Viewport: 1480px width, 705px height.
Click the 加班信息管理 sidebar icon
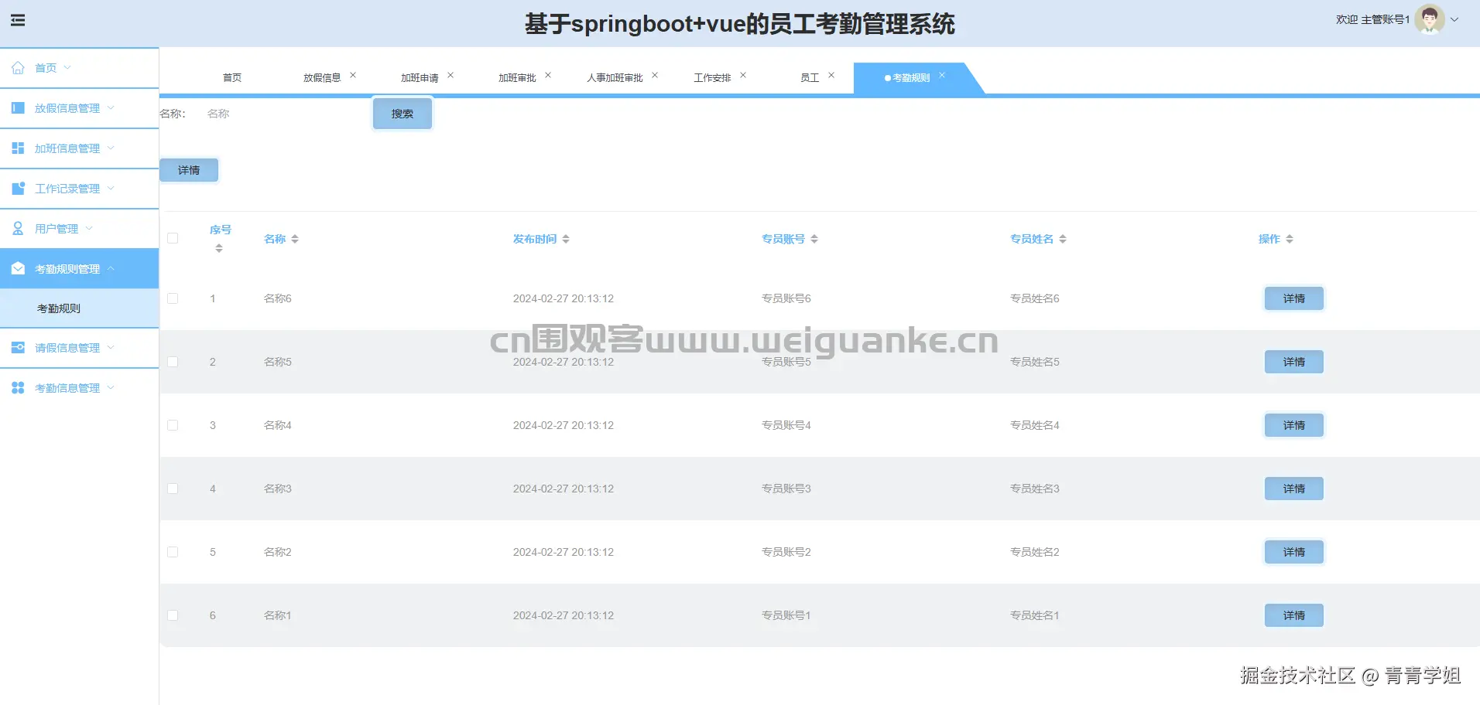point(18,148)
